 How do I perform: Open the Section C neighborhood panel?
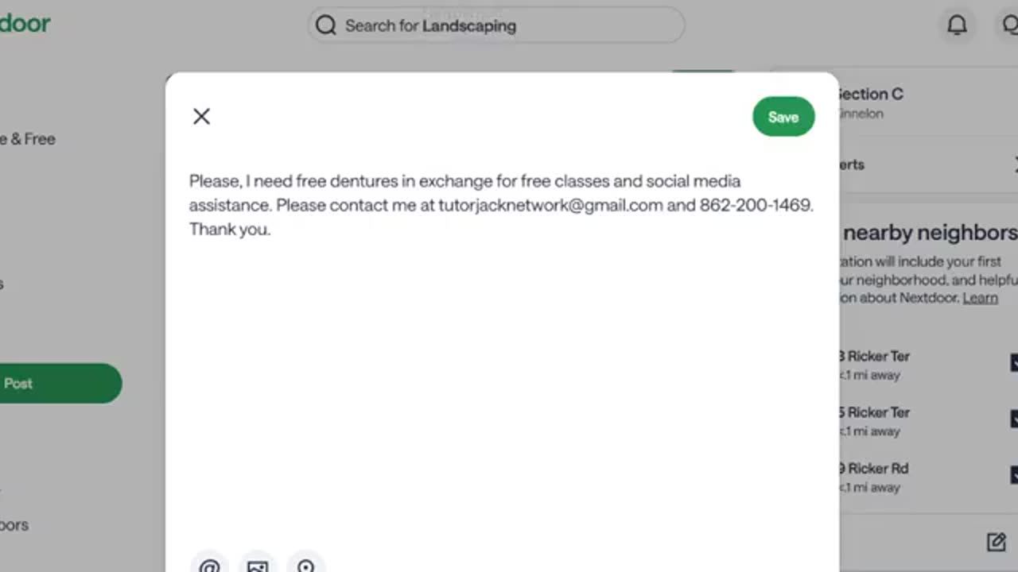coord(870,94)
